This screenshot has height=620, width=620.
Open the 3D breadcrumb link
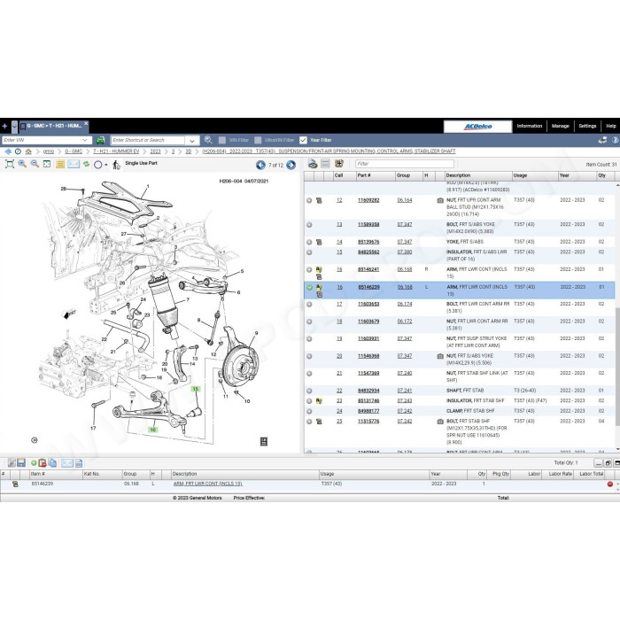[x=188, y=151]
